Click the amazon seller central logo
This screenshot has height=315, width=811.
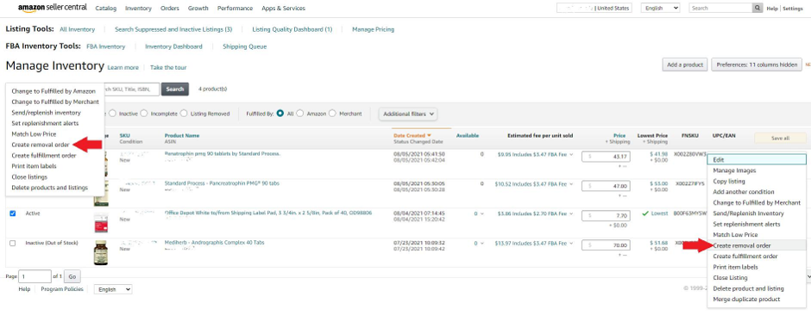tap(53, 9)
